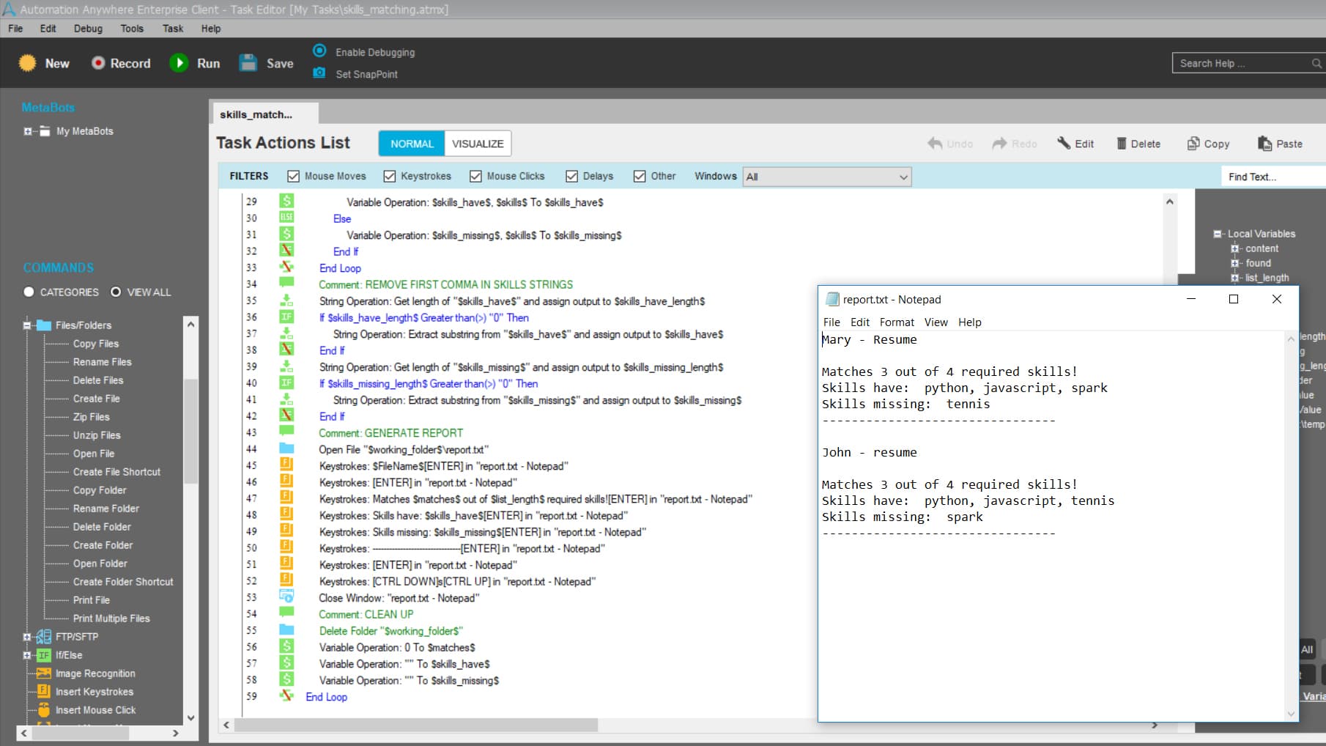Click the Search Help input field

[1244, 63]
